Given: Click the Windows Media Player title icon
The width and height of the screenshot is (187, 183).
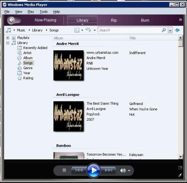Looking at the screenshot, I should click(5, 5).
